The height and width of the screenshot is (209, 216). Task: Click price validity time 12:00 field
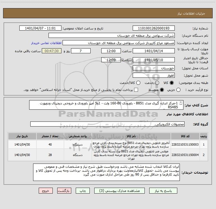111,60
